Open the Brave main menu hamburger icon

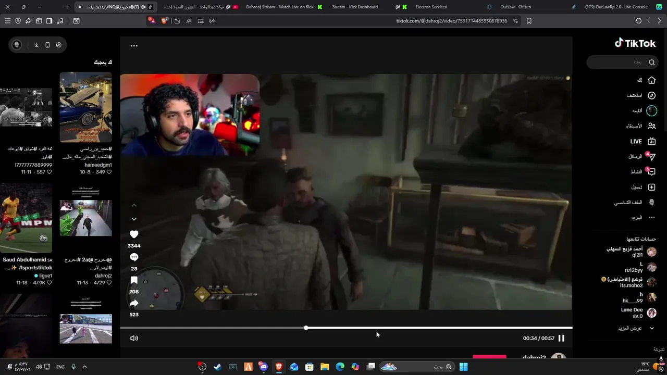point(7,21)
